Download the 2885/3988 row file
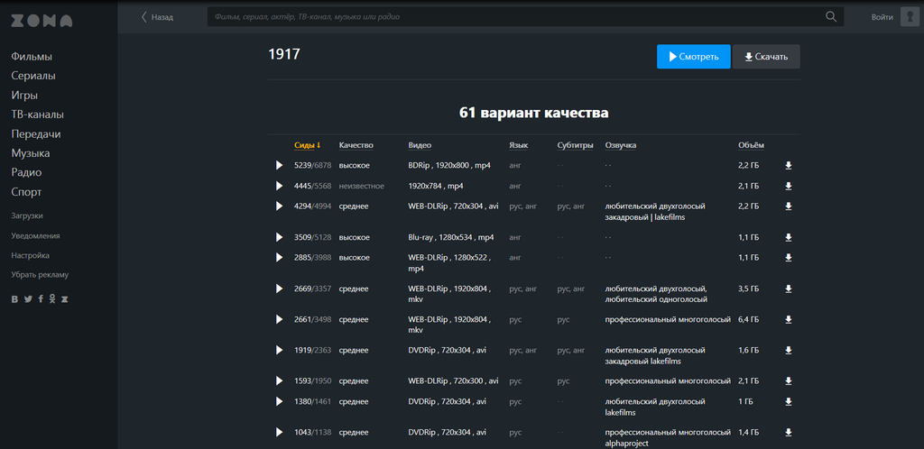The height and width of the screenshot is (449, 924). 789,257
